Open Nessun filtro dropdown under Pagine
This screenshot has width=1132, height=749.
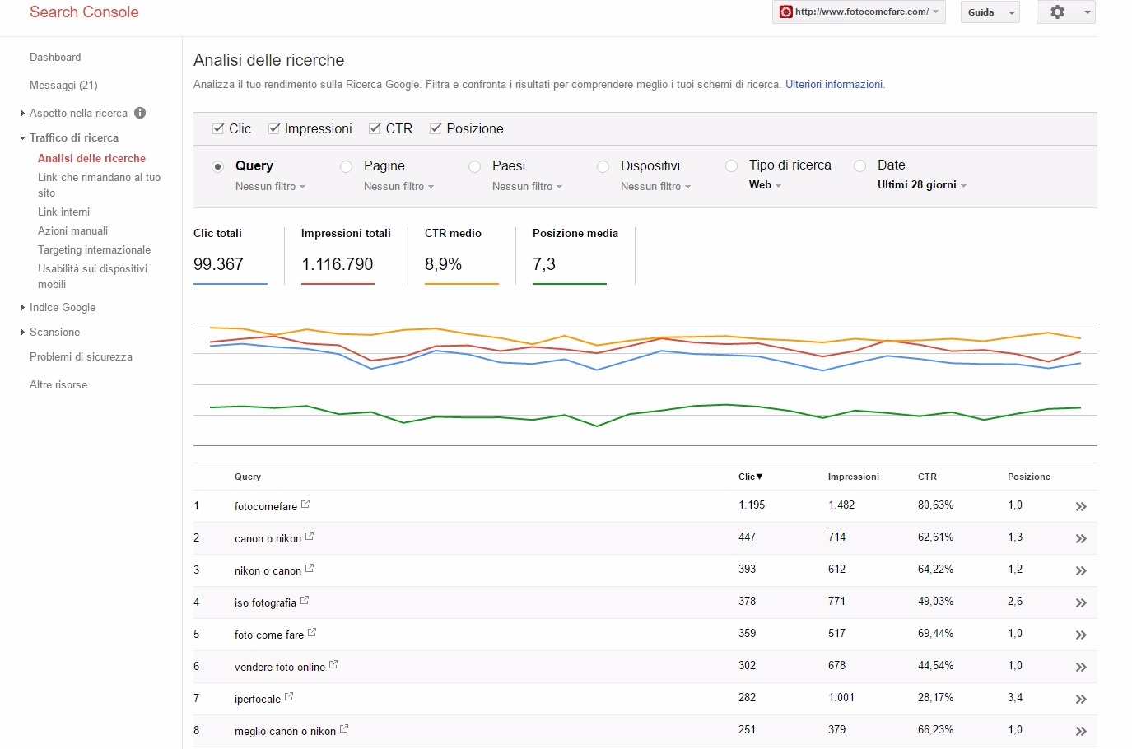[398, 187]
